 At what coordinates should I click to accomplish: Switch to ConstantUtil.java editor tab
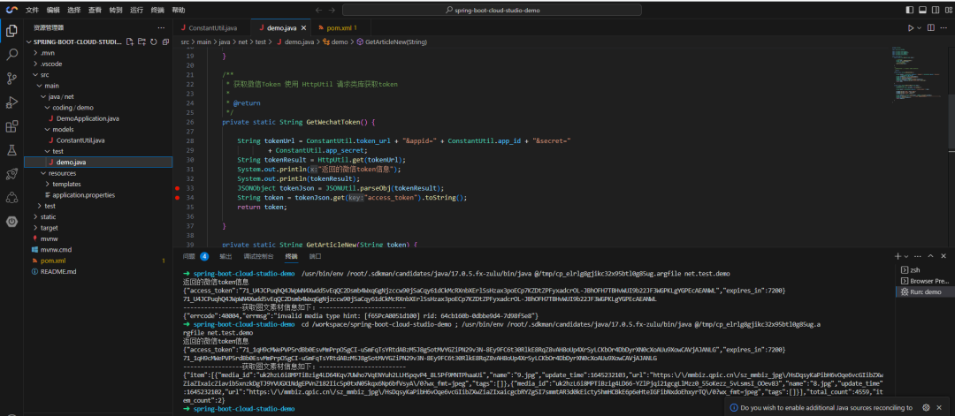coord(212,28)
